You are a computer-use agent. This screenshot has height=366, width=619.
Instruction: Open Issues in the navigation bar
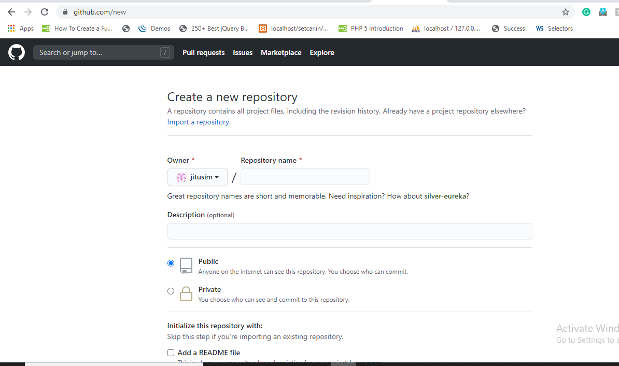coord(243,52)
